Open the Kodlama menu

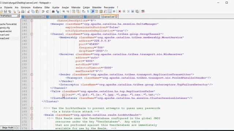coord(37,7)
